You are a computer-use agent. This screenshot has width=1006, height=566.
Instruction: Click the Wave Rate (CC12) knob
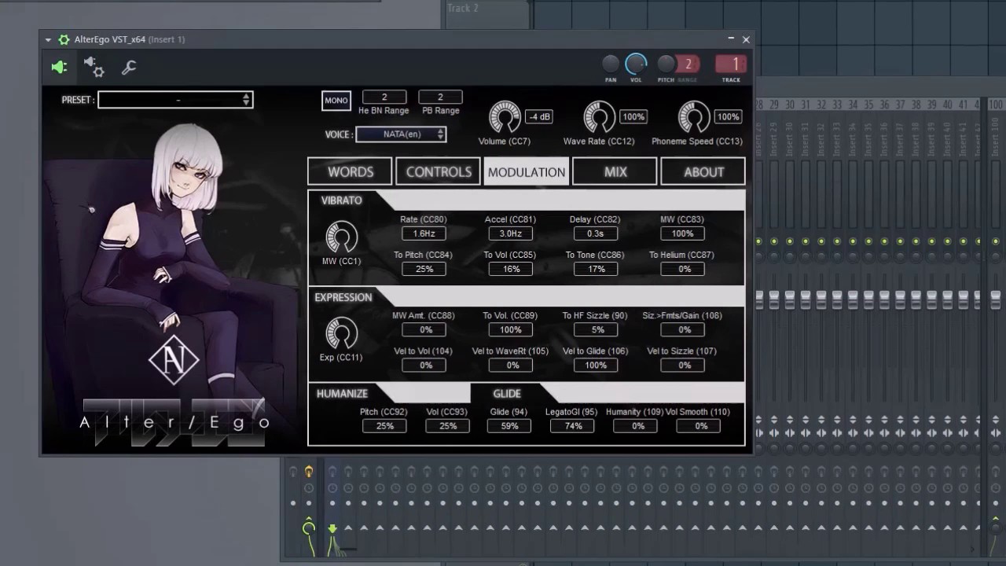pos(600,117)
